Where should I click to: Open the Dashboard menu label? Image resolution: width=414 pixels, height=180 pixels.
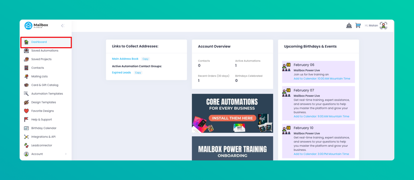point(39,42)
